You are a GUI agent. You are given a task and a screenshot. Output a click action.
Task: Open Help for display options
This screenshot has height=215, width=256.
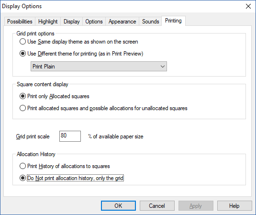click(x=234, y=206)
